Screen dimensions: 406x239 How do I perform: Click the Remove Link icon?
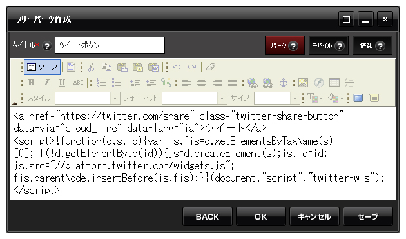coord(267,83)
